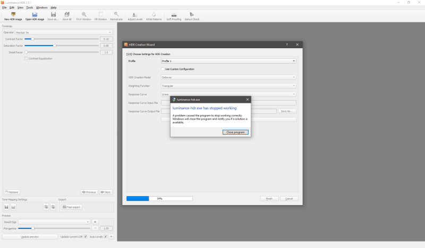425x248 pixels.
Task: Click the Contrast Factor slider handle
Action: 32,39
